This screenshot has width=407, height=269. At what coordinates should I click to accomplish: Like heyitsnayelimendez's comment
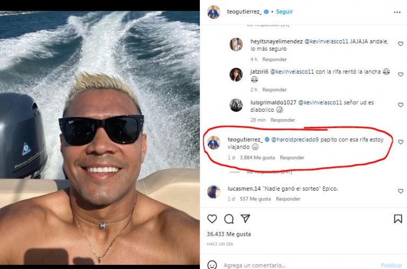tap(401, 44)
